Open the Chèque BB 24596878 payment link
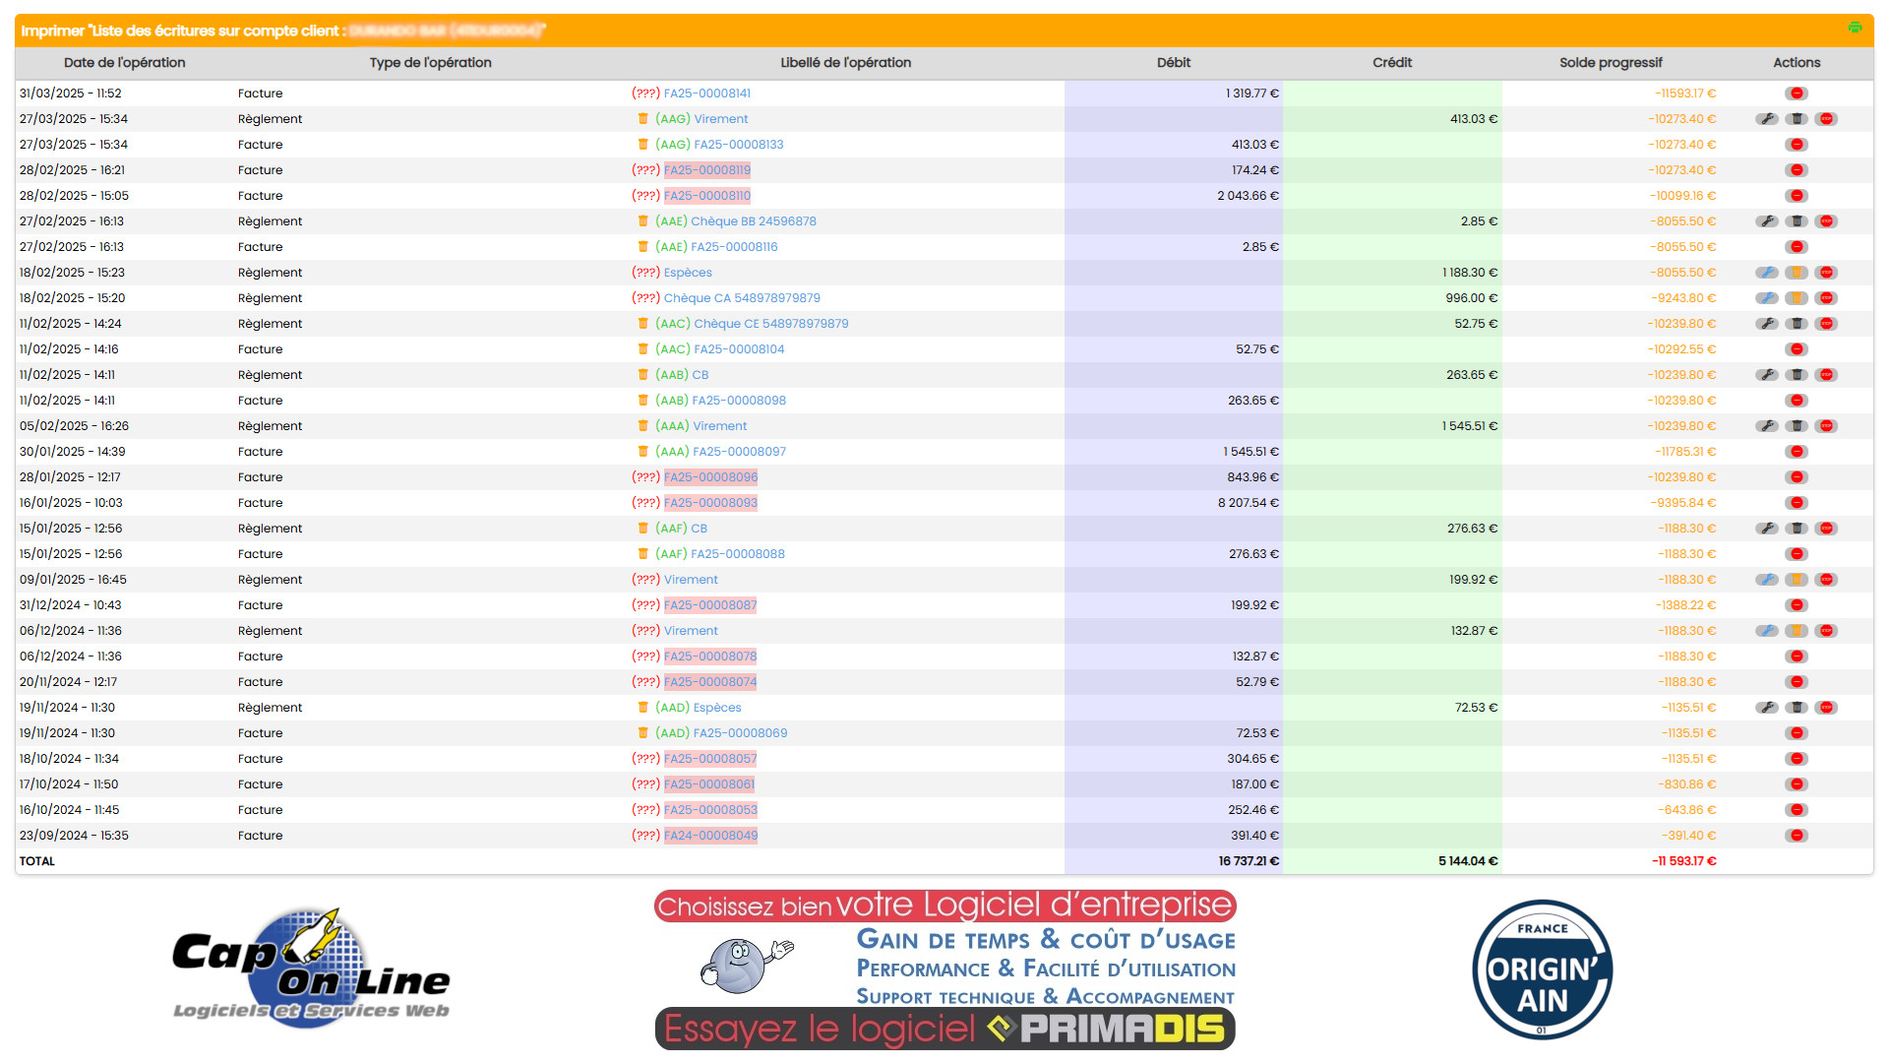The image size is (1889, 1063). 754,221
